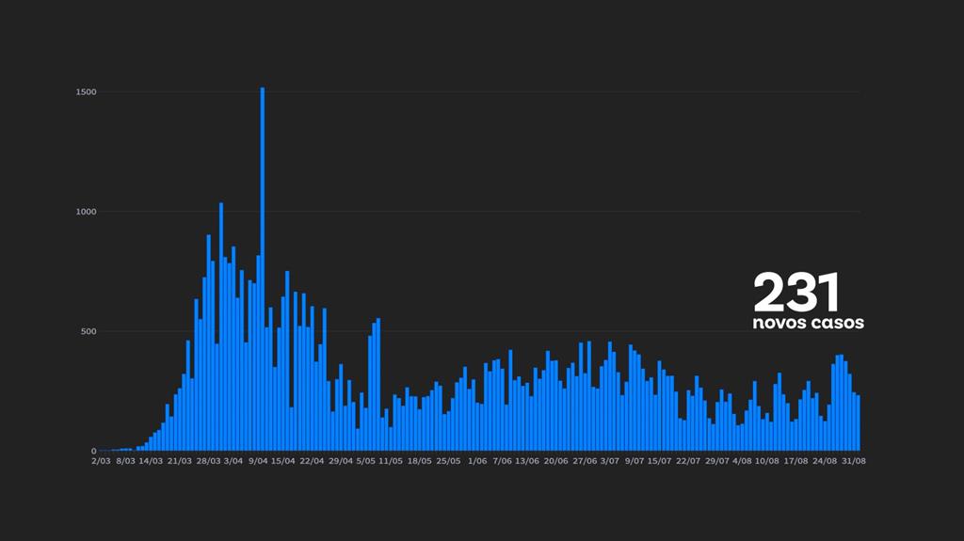Select the 27/06 date on the axis
The height and width of the screenshot is (541, 964).
(x=584, y=462)
